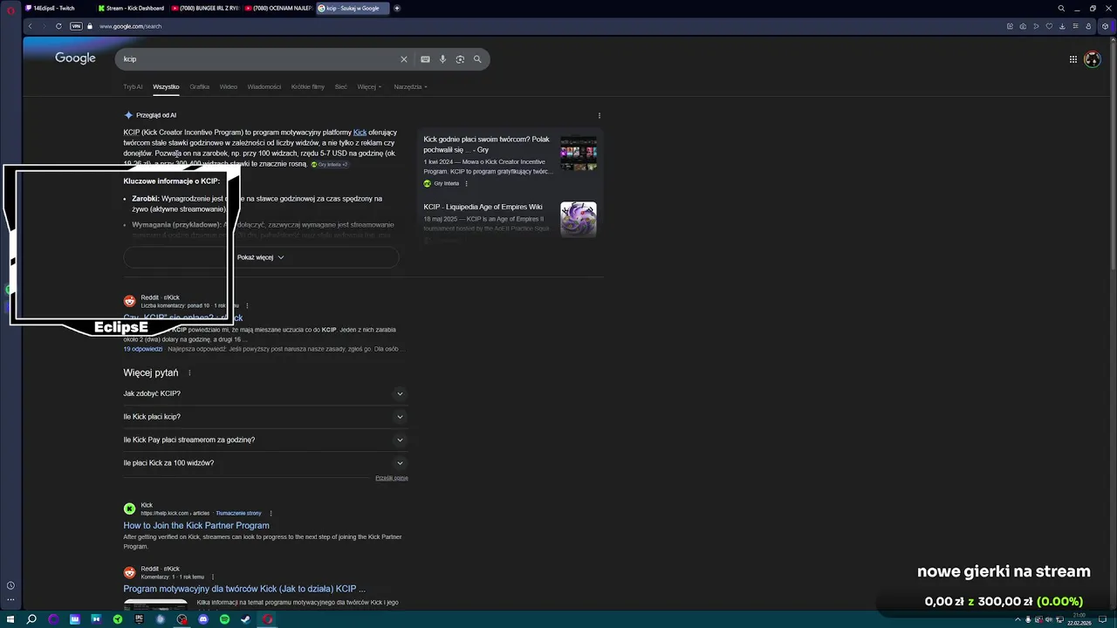The image size is (1117, 628).
Task: Open Windows taskbar search
Action: (x=32, y=619)
